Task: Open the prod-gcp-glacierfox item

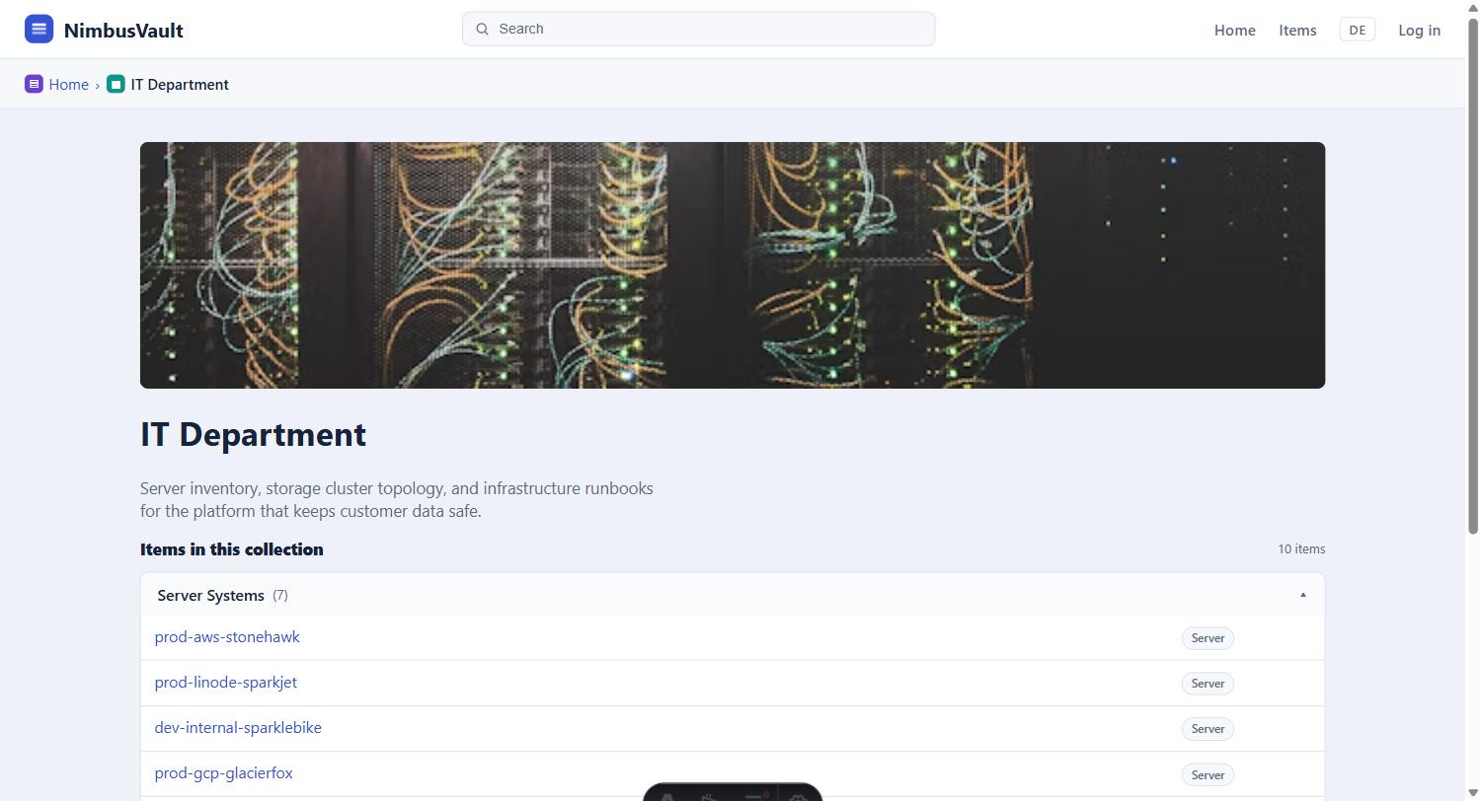Action: click(223, 772)
